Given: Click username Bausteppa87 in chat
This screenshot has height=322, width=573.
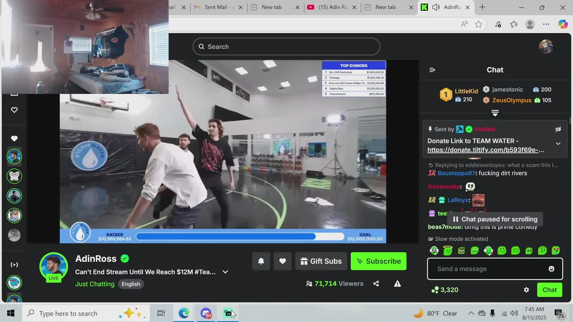Looking at the screenshot, I should point(457,173).
